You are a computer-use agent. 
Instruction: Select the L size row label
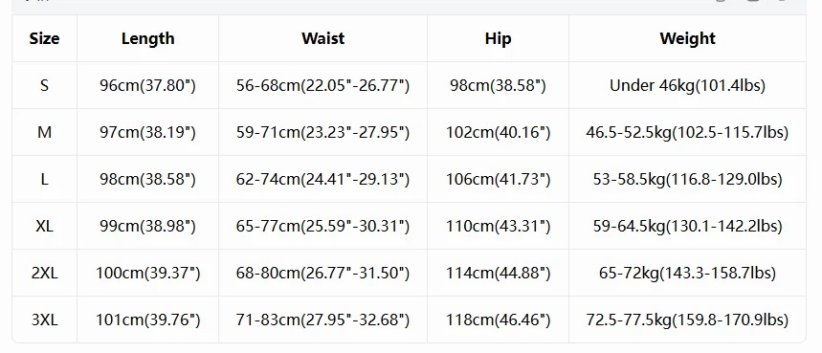coord(45,179)
